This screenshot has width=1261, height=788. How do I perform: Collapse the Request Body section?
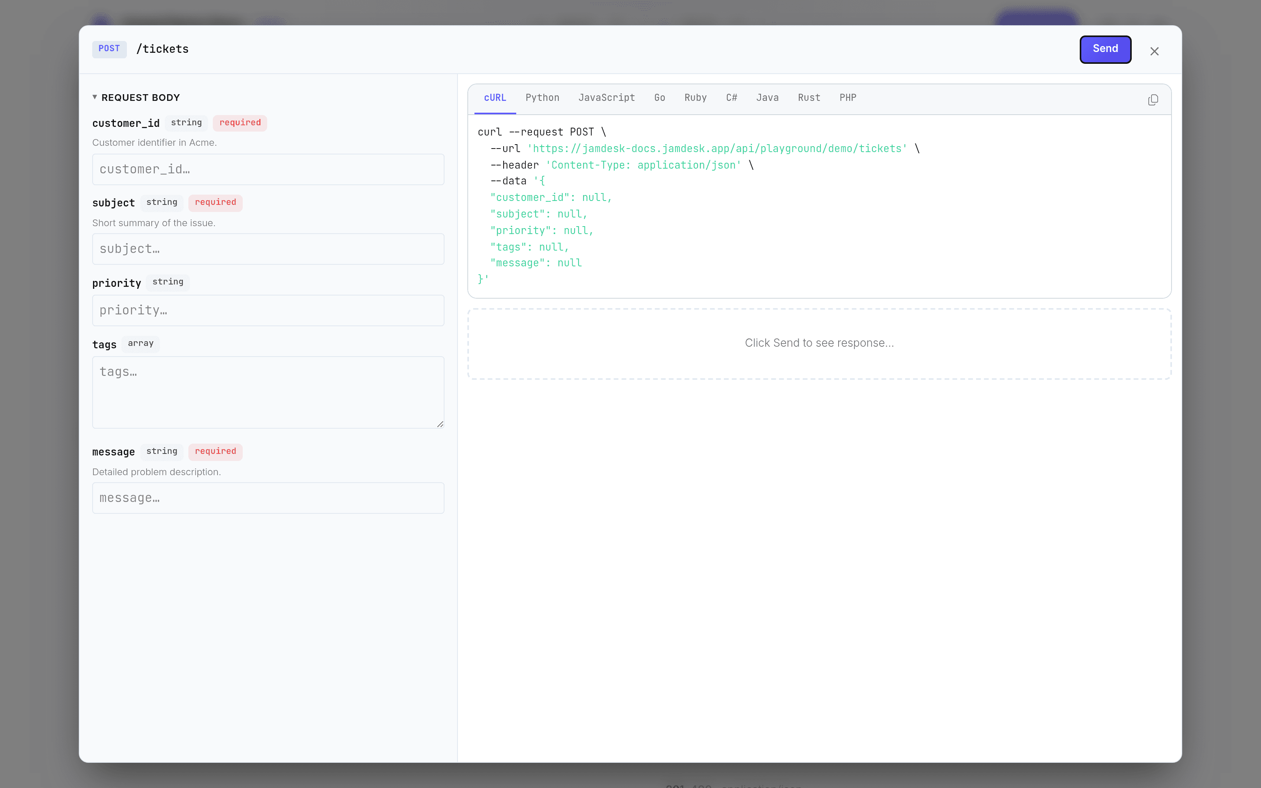point(136,97)
